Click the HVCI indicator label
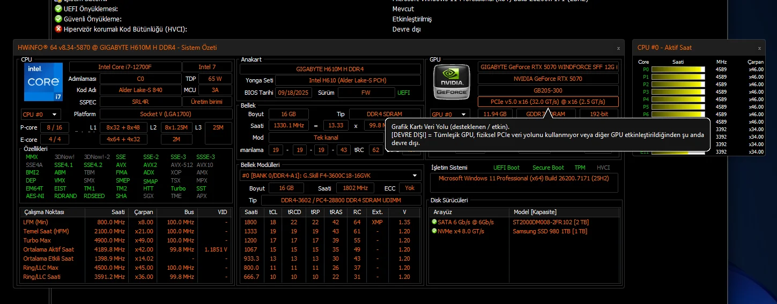 click(x=603, y=168)
